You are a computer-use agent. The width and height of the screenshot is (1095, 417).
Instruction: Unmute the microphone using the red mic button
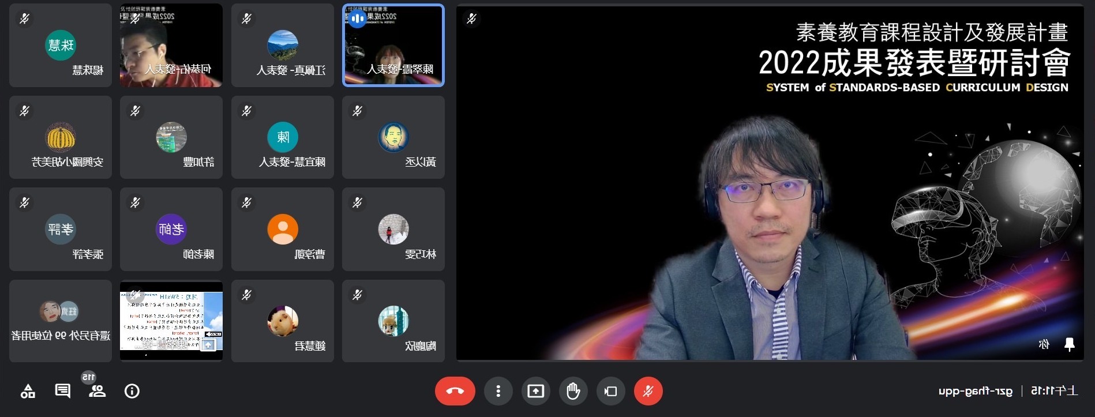(x=648, y=391)
